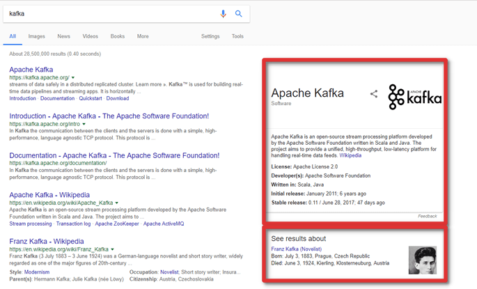477x289 pixels.
Task: Click the https://kafka.apache.org/documentation/ green URL
Action: pyautogui.click(x=58, y=163)
